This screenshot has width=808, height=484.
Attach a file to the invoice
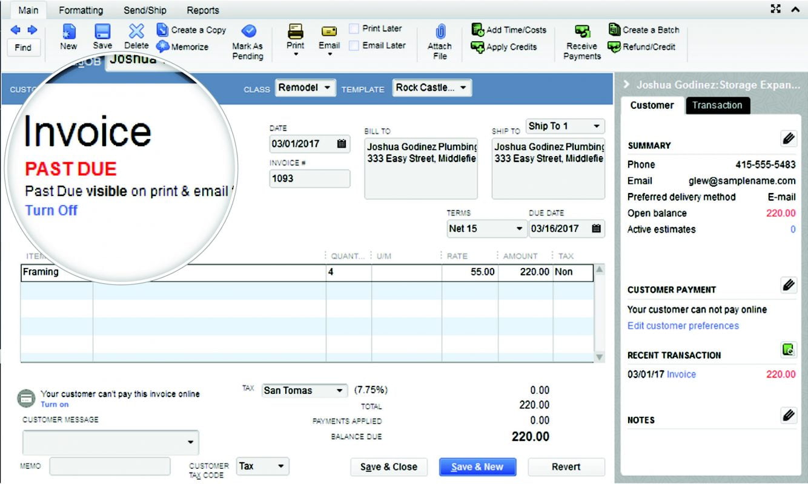(440, 38)
